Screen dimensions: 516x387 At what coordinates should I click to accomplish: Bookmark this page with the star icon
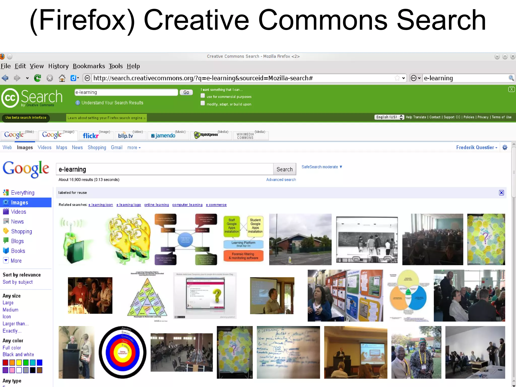point(397,78)
